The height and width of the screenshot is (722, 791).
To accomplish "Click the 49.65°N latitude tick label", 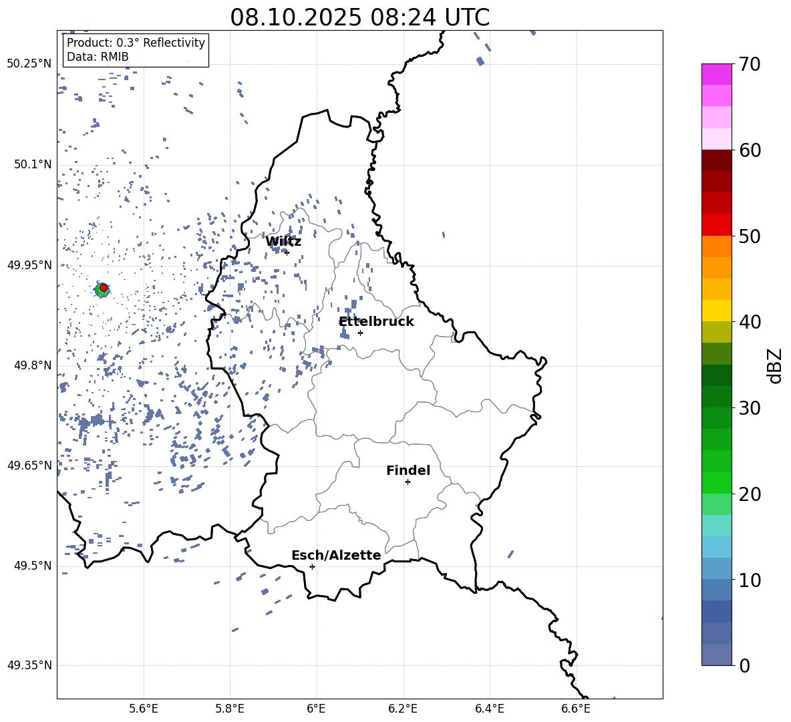I will 29,466.
